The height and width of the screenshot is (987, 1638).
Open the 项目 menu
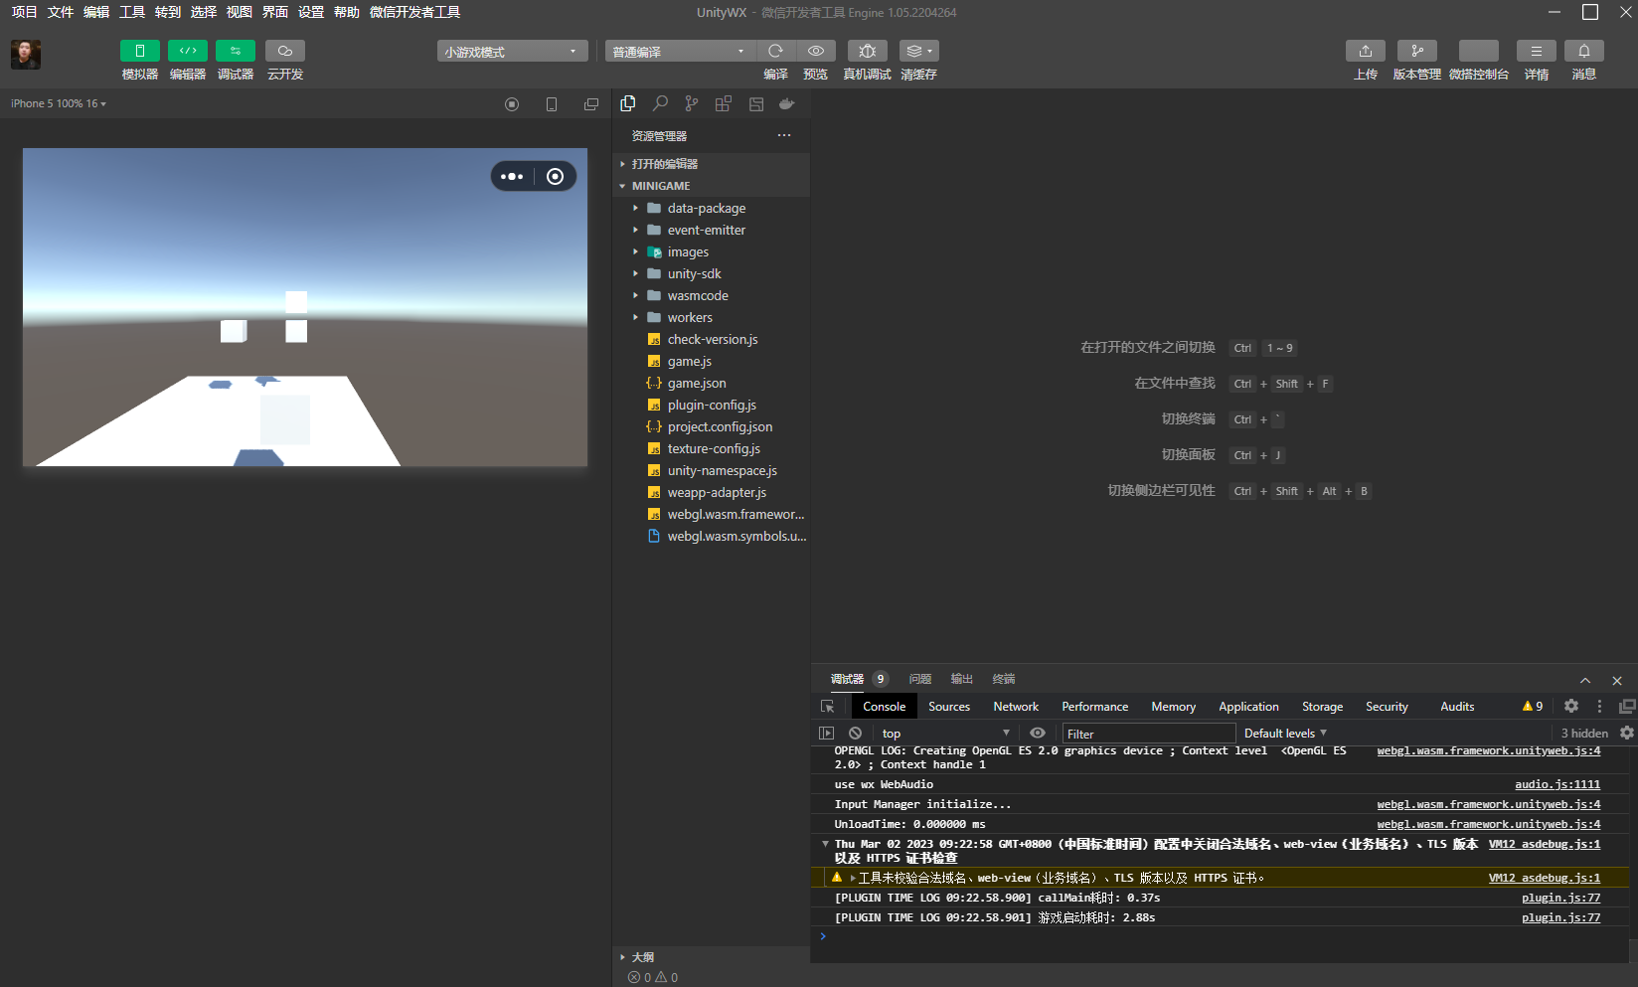pos(24,12)
